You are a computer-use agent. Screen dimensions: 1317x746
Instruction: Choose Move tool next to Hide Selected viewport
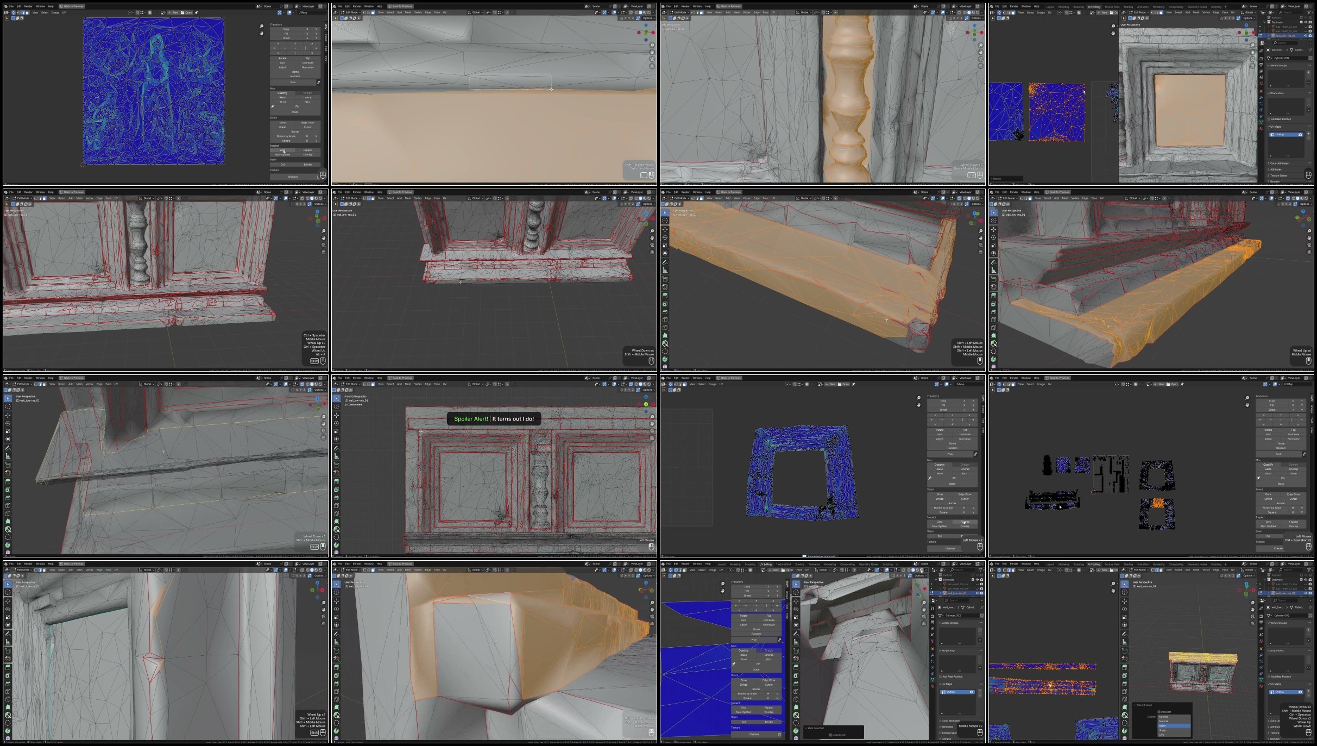796,601
